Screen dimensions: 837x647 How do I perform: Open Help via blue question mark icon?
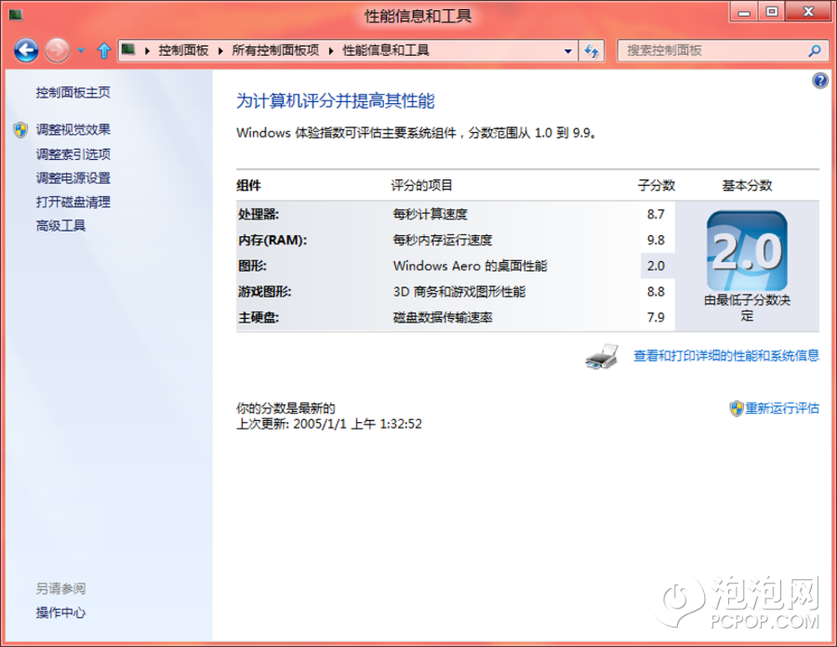820,80
